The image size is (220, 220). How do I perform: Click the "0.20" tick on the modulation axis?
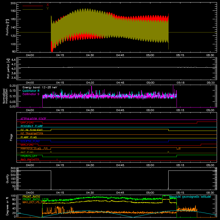[13, 86]
